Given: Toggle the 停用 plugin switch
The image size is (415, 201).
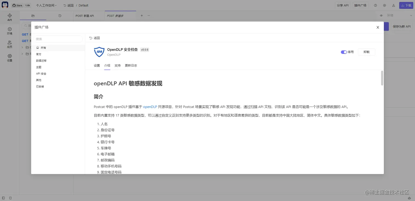Looking at the screenshot, I should [x=344, y=52].
